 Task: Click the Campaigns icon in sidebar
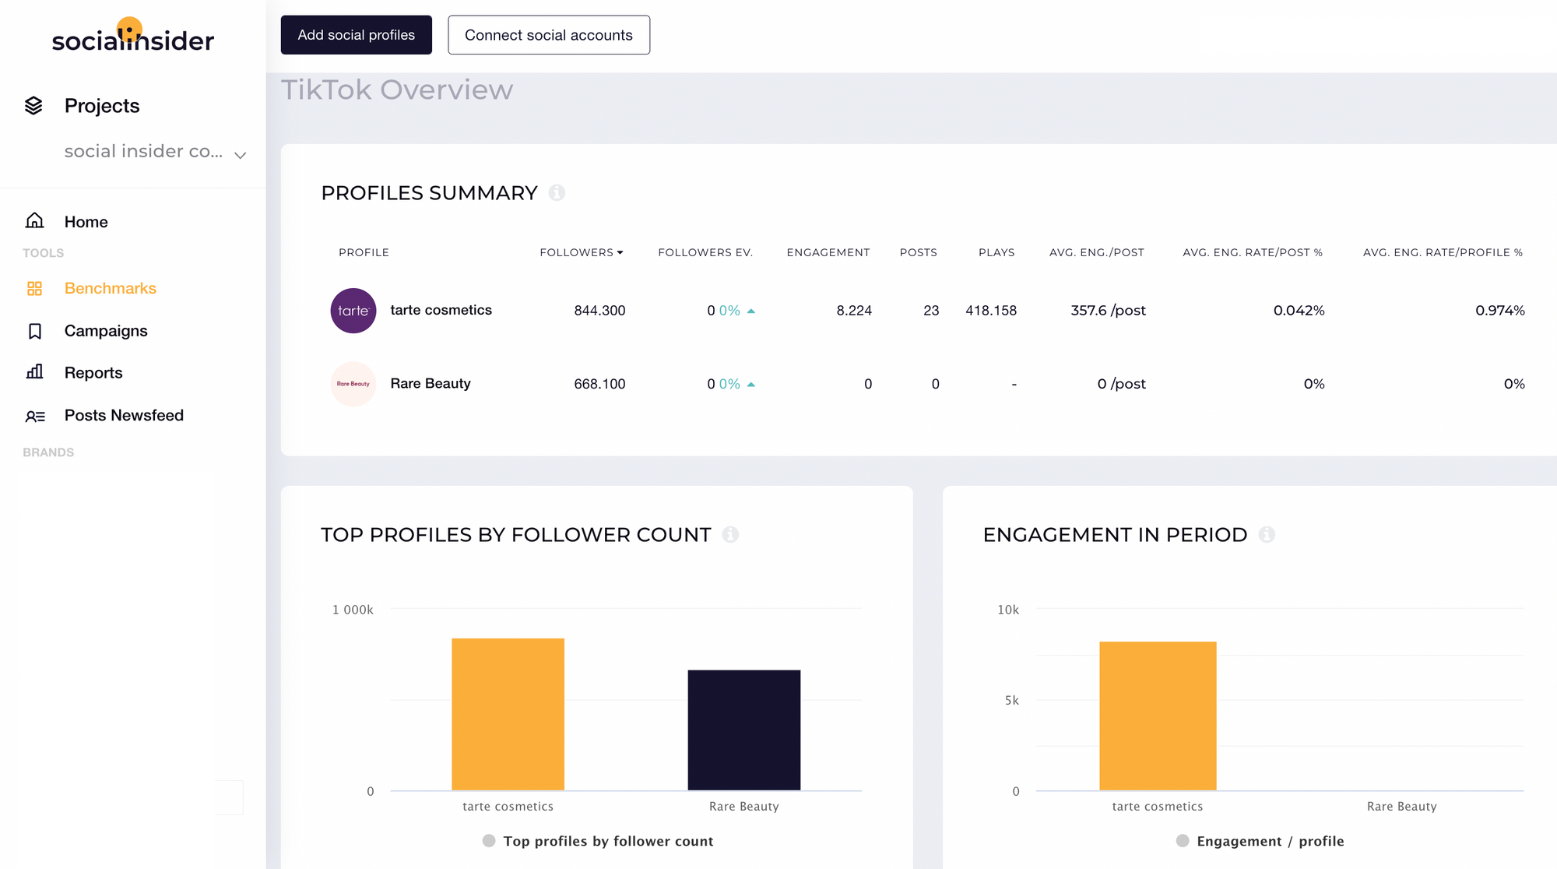tap(34, 331)
